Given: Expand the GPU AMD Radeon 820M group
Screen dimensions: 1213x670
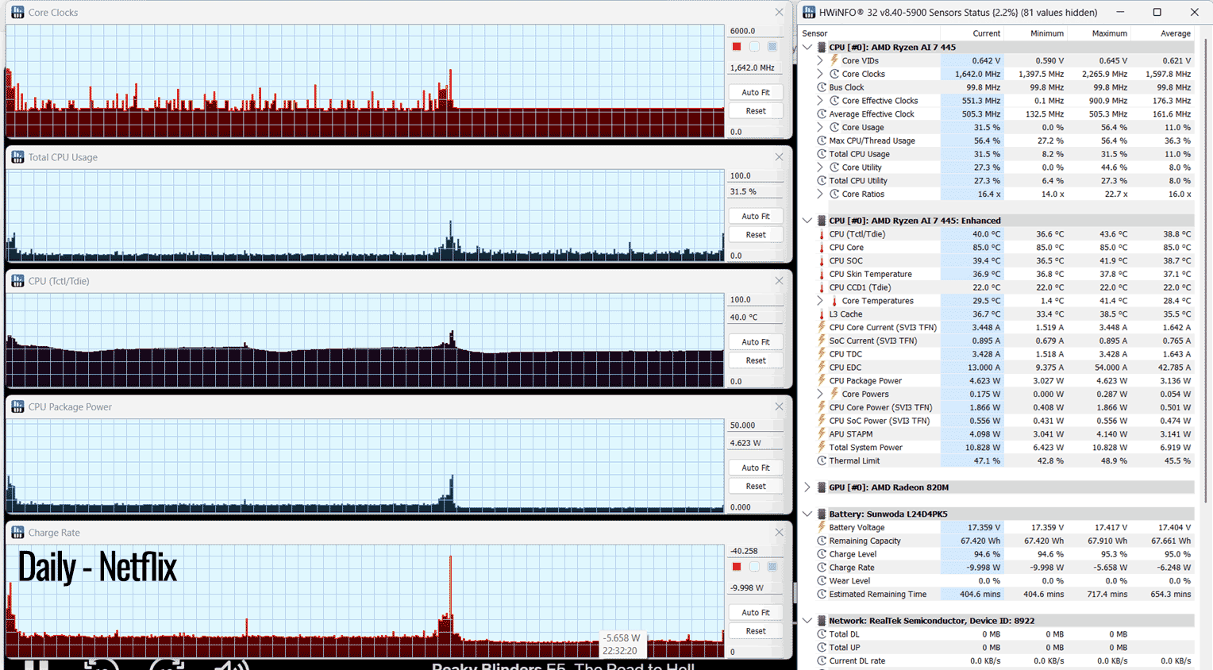Looking at the screenshot, I should point(807,487).
